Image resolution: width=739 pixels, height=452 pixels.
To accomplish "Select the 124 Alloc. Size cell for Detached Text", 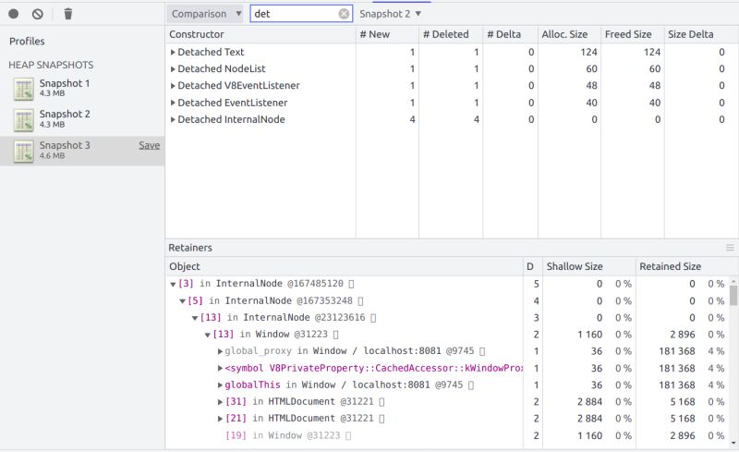I will coord(588,53).
